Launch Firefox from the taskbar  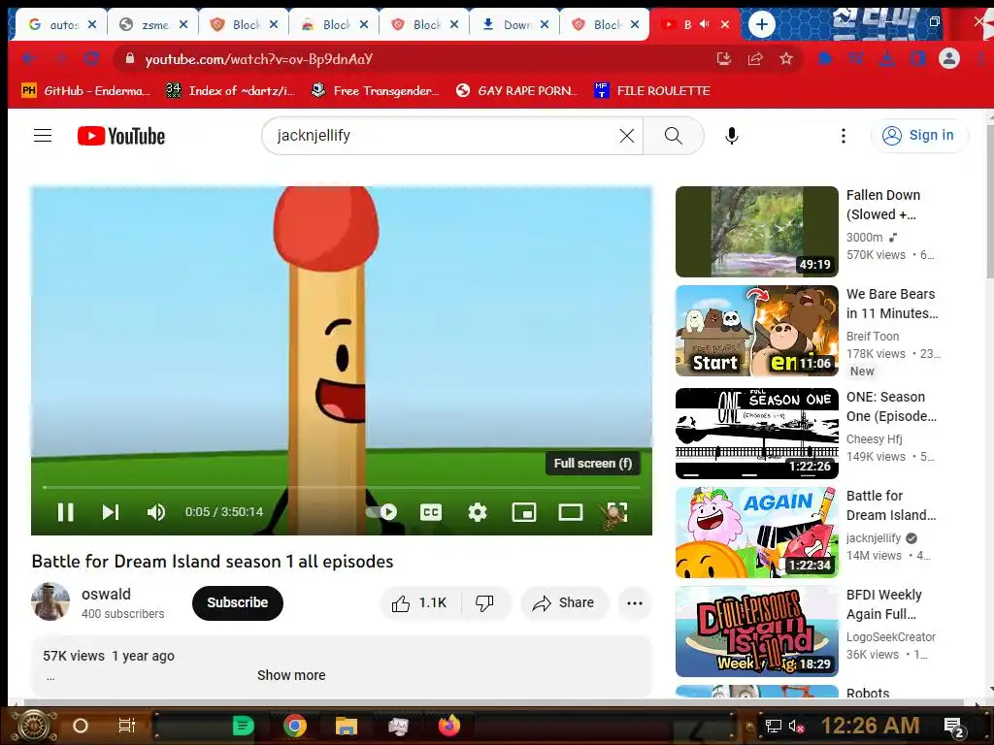(x=449, y=726)
